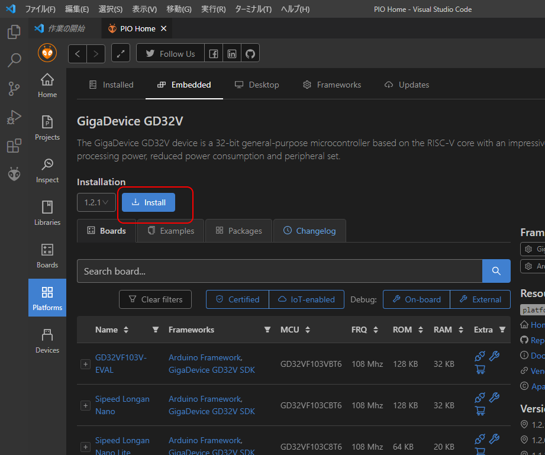Toggle the IoT-enabled board filter

[306, 299]
